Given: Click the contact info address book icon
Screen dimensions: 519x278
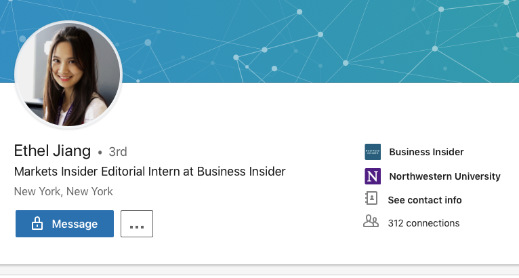Looking at the screenshot, I should 371,199.
